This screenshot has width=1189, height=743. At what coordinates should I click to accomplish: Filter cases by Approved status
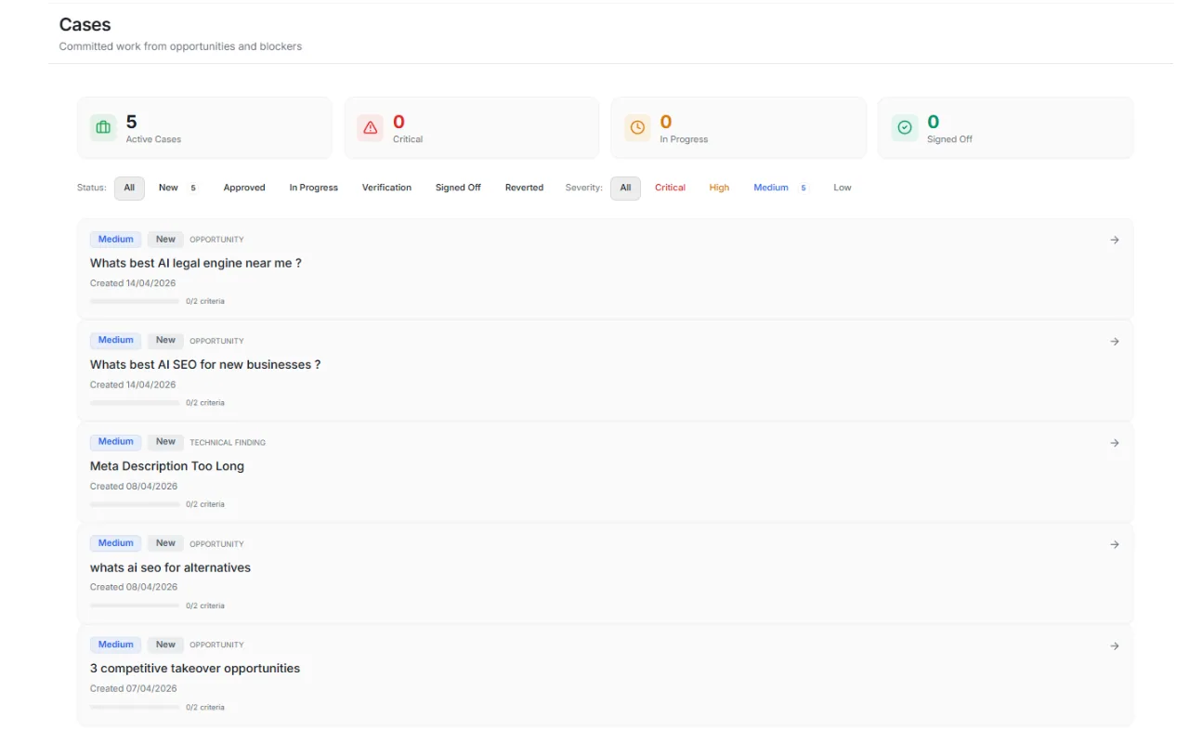click(x=244, y=188)
